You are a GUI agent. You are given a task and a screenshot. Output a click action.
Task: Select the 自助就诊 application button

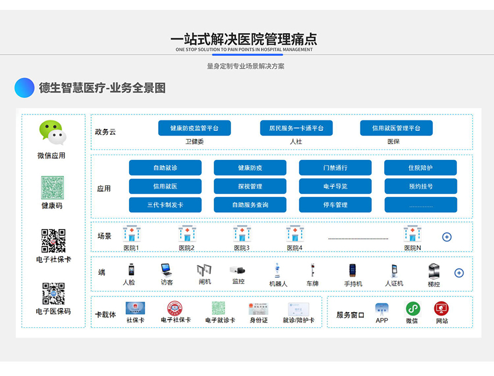click(x=165, y=168)
